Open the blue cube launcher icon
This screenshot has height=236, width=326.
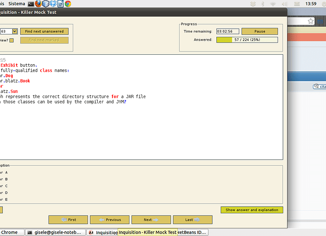pos(45,3)
